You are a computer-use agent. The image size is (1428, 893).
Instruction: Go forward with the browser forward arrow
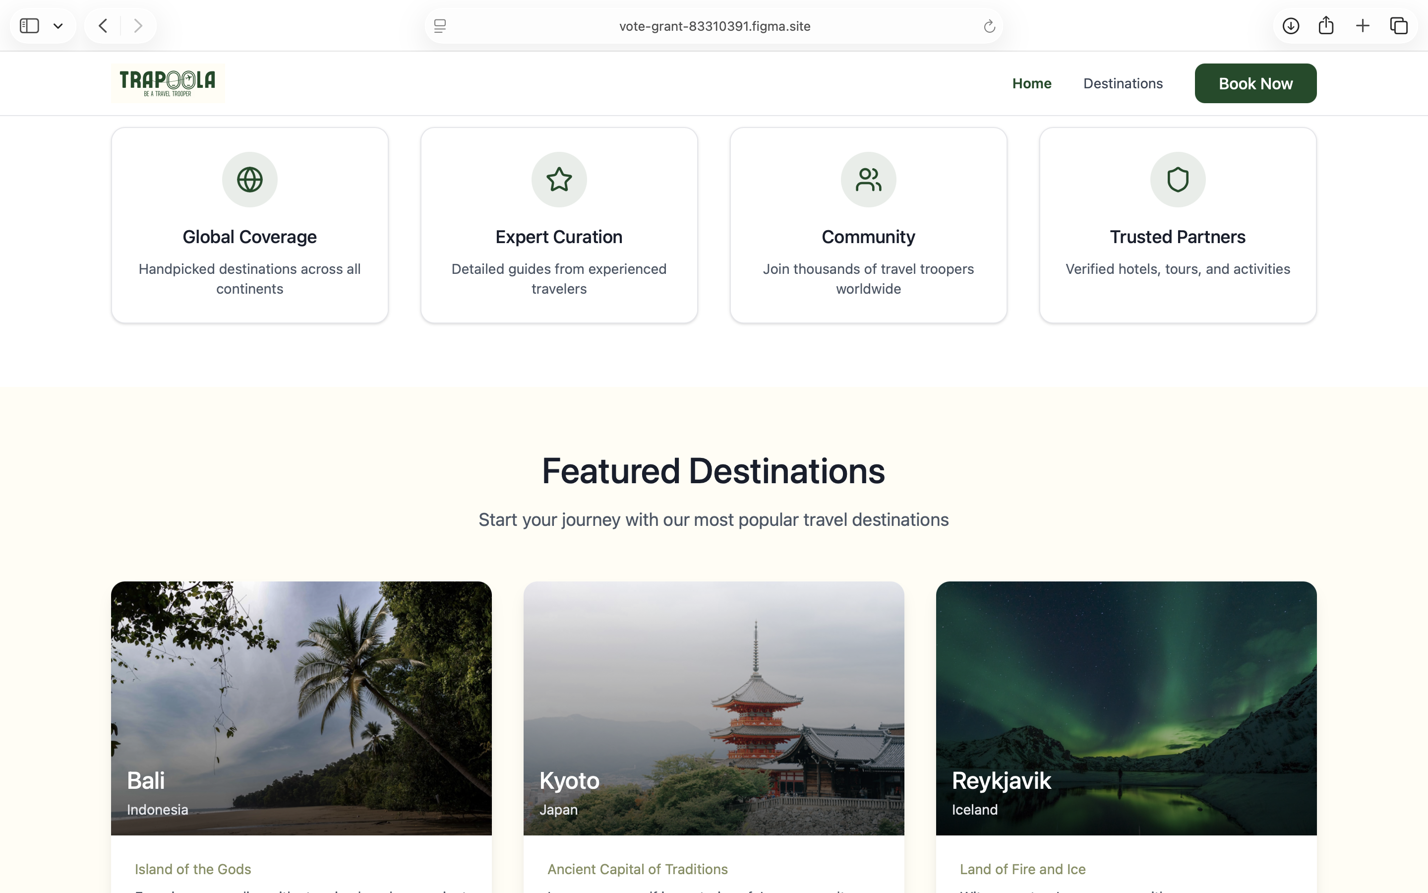click(x=137, y=25)
